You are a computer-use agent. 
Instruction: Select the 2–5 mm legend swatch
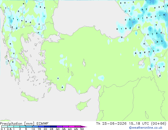click(23, 127)
